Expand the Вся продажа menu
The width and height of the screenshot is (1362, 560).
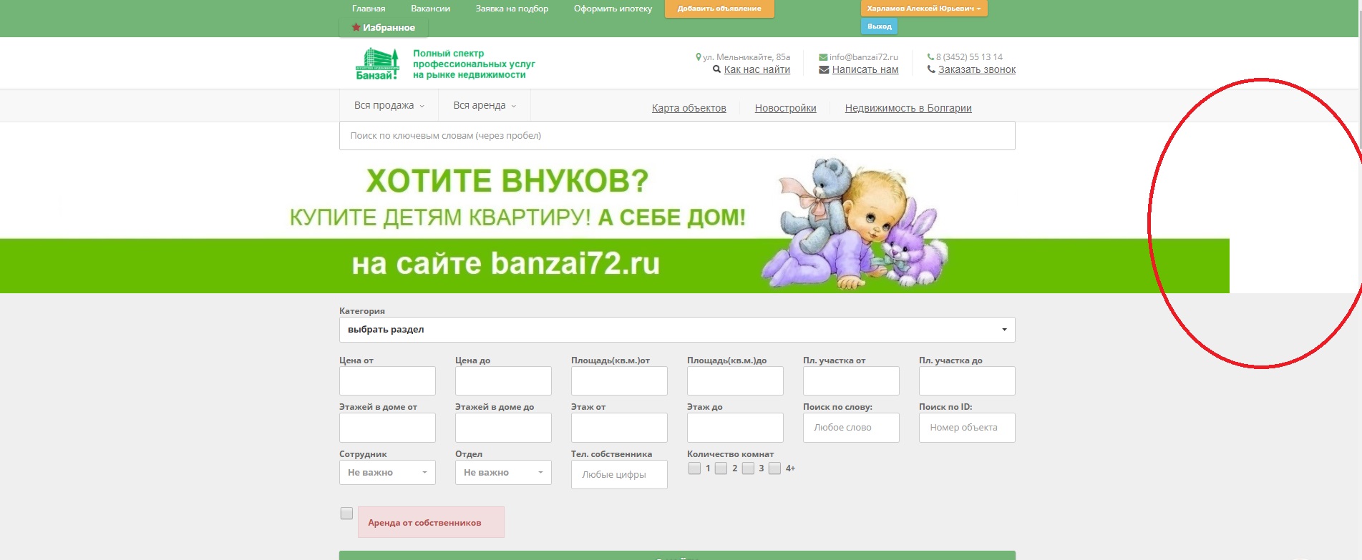(389, 106)
